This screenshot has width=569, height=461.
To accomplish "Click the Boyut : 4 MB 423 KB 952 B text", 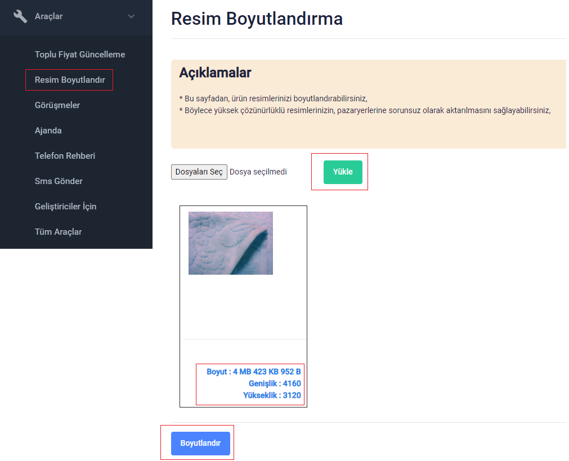I will 254,372.
